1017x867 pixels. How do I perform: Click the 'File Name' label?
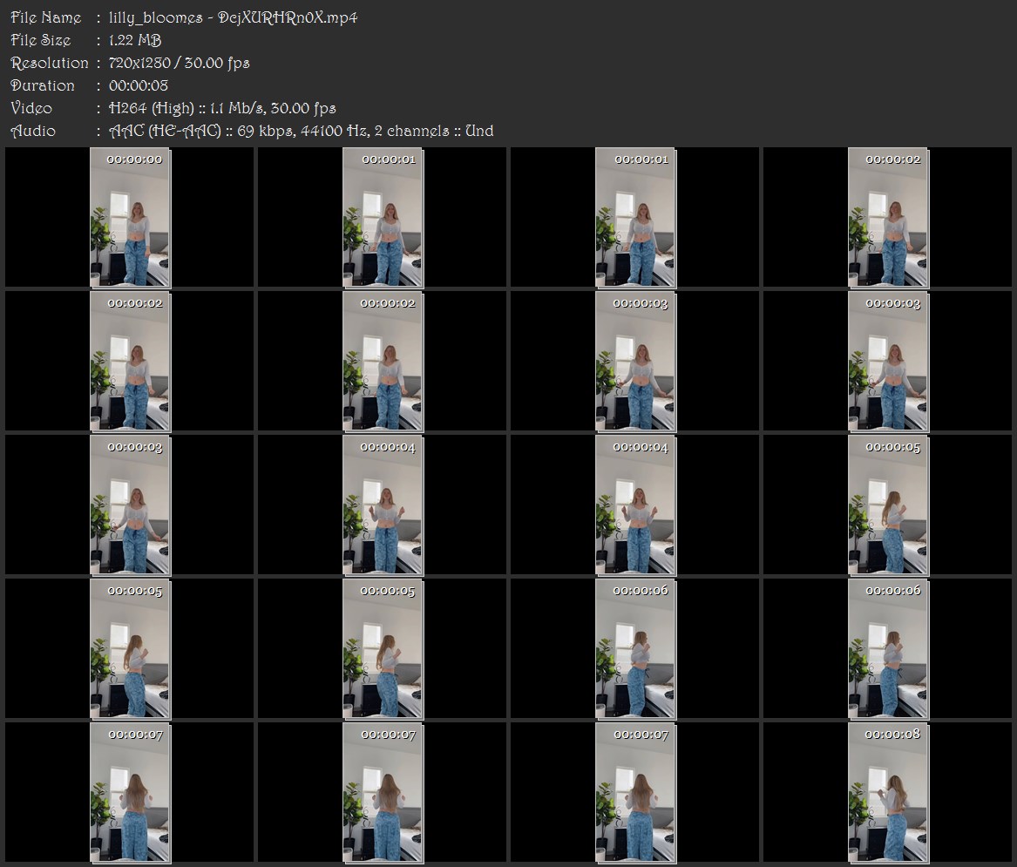click(46, 17)
